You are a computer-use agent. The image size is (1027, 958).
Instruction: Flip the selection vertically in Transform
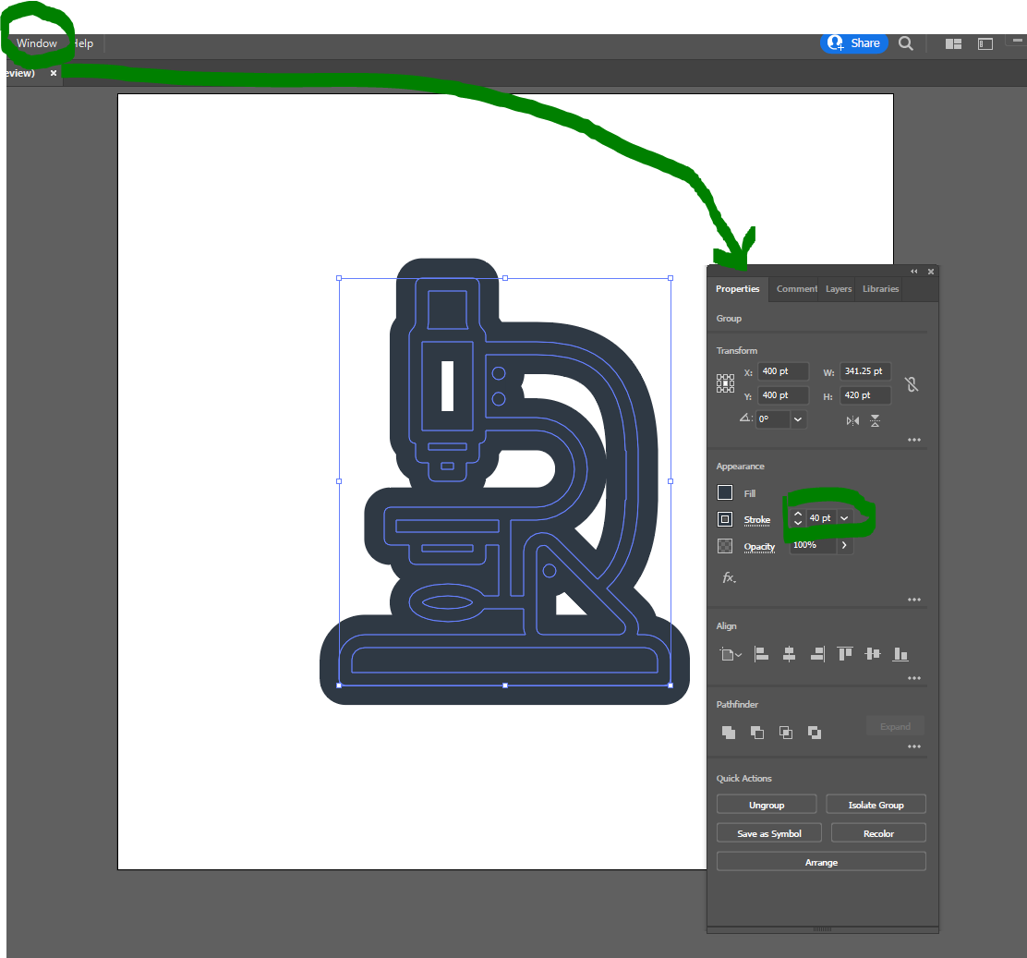pyautogui.click(x=874, y=419)
